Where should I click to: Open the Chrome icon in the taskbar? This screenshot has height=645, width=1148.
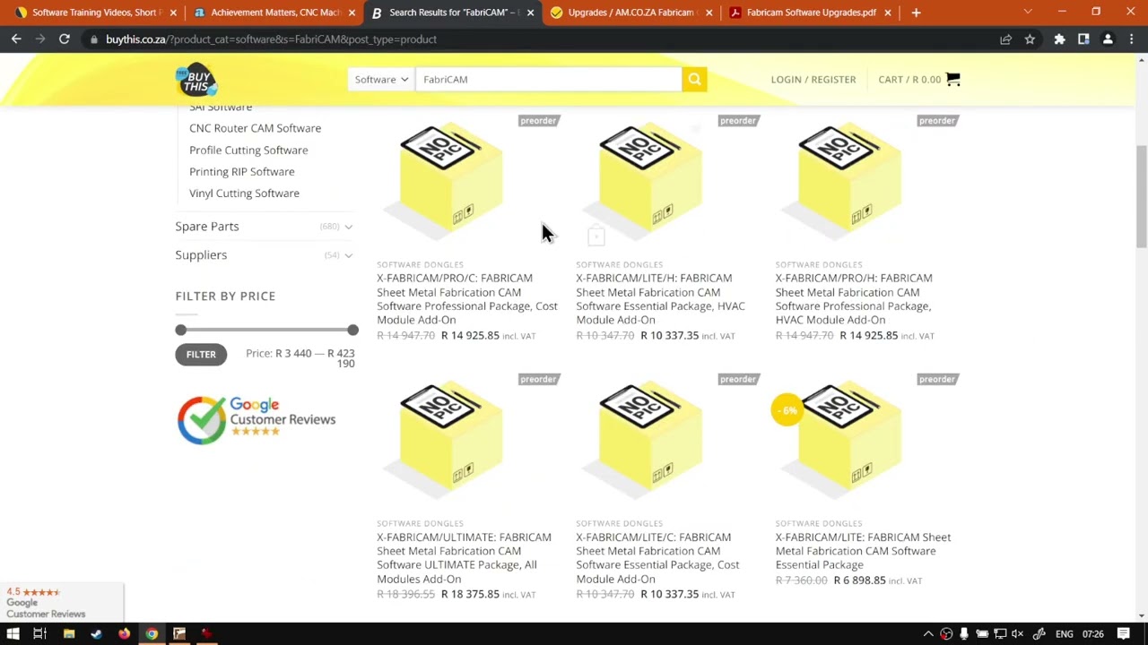(152, 633)
